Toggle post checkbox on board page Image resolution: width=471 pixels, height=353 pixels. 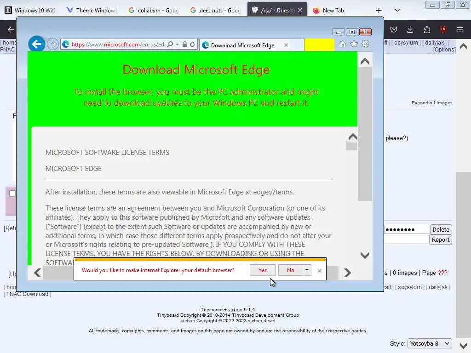tap(12, 194)
